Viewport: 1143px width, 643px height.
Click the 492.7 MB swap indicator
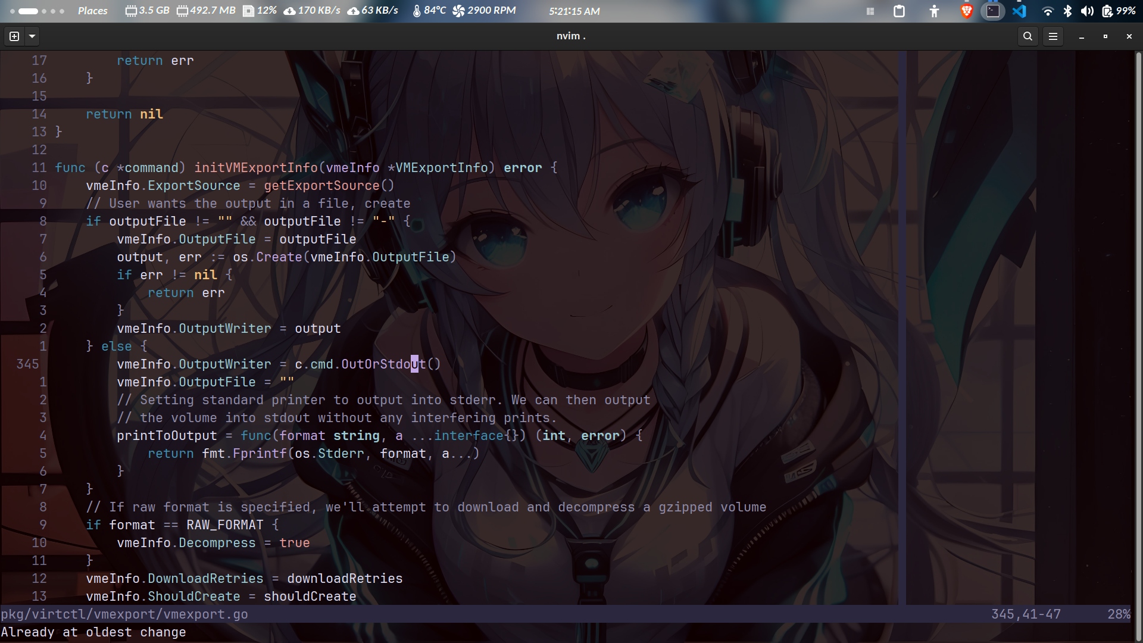click(x=206, y=11)
